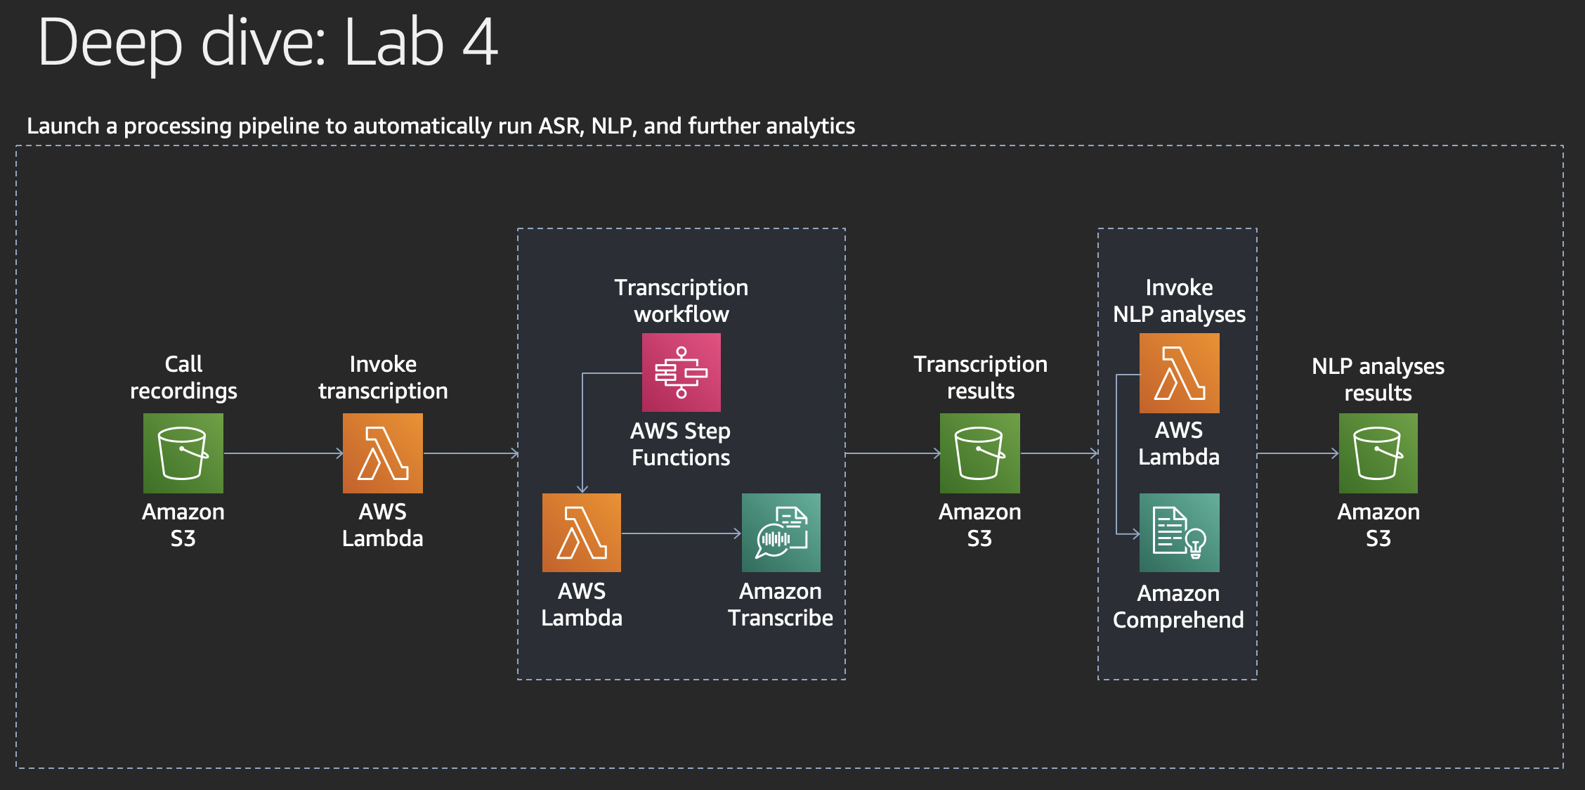Select the pipeline description subtitle text

[x=441, y=126]
